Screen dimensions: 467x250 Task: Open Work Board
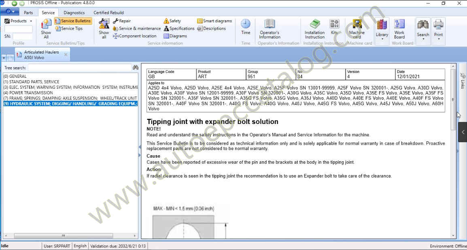(x=399, y=29)
